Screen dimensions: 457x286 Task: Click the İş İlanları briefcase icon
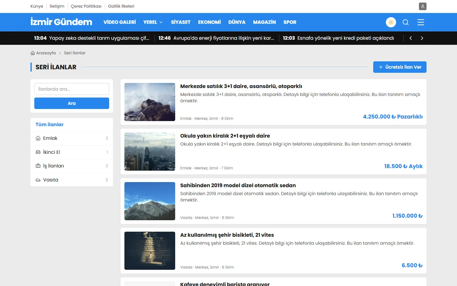38,166
